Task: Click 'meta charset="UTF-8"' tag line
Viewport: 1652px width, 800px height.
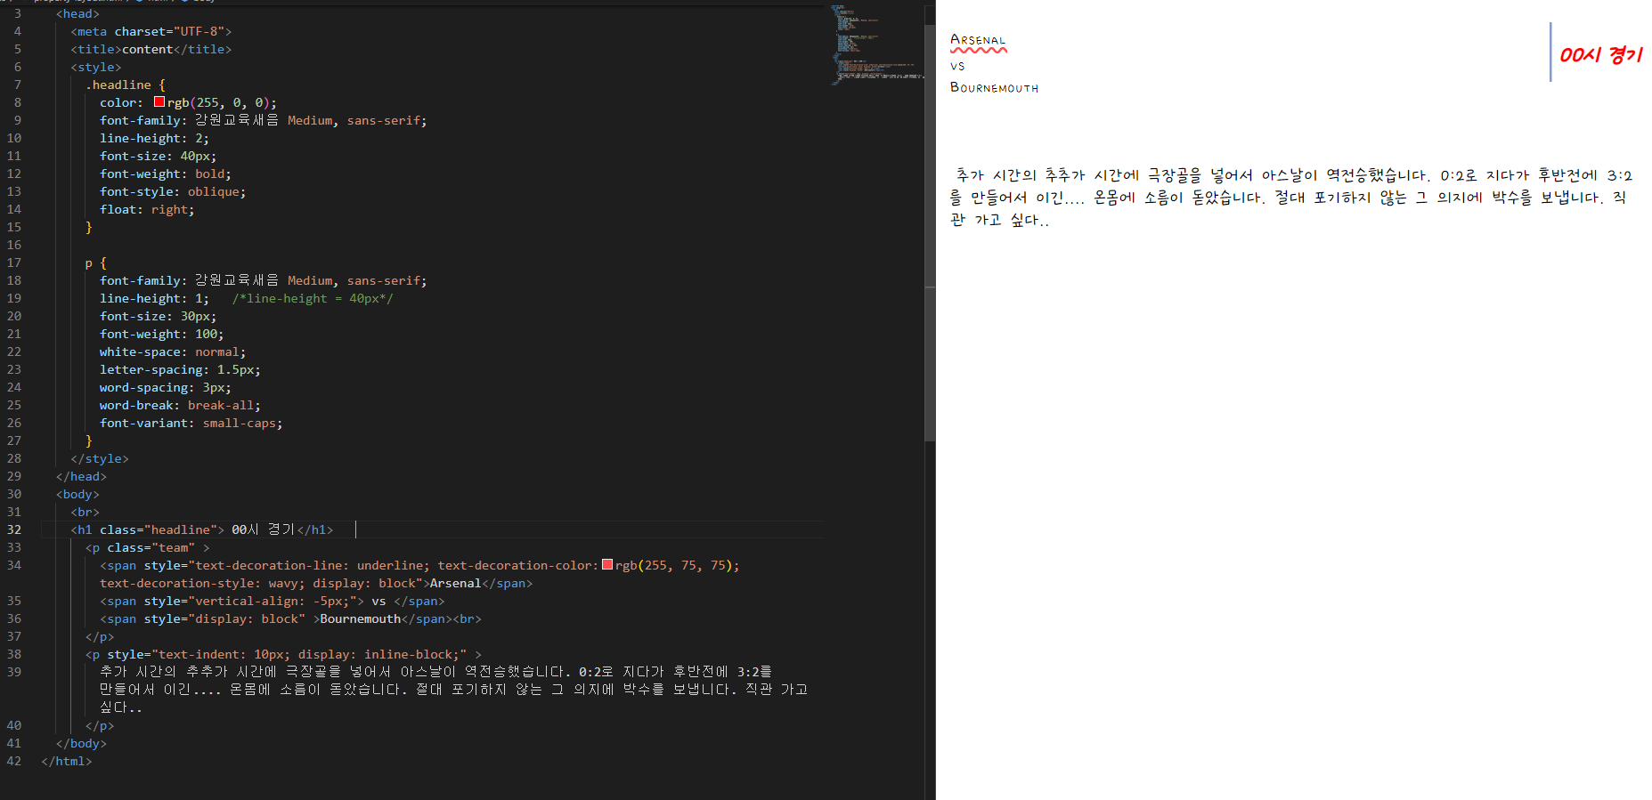Action: click(x=151, y=31)
